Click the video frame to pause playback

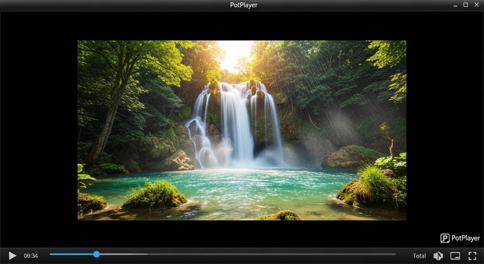pyautogui.click(x=242, y=130)
